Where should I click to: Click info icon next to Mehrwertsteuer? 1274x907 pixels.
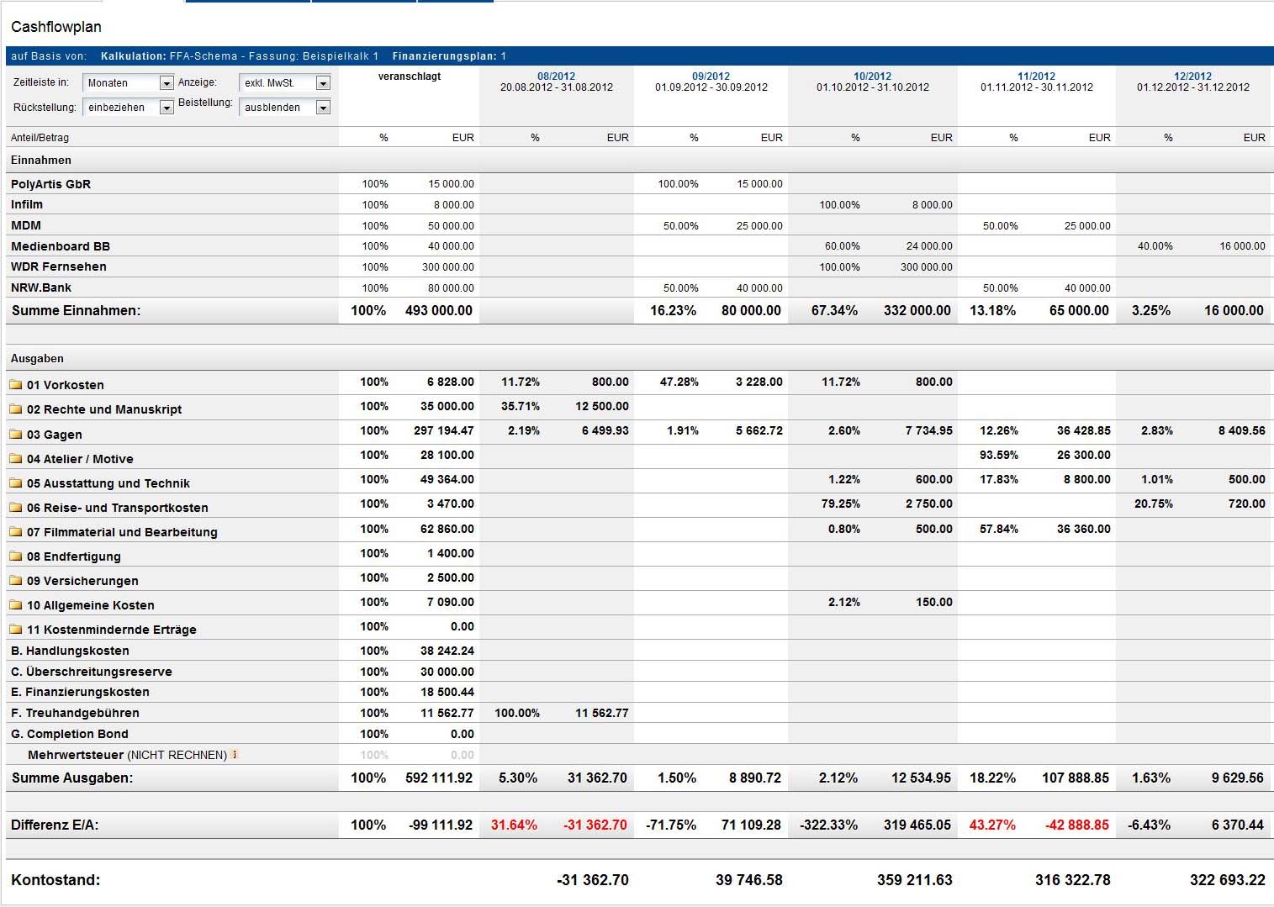tap(235, 754)
